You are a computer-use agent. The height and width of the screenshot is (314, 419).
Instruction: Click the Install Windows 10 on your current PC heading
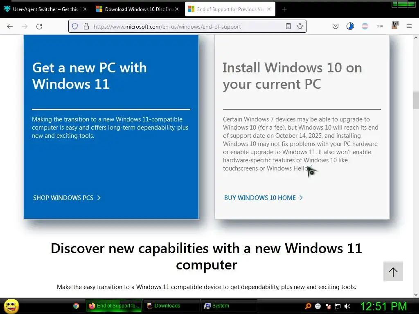pyautogui.click(x=292, y=76)
